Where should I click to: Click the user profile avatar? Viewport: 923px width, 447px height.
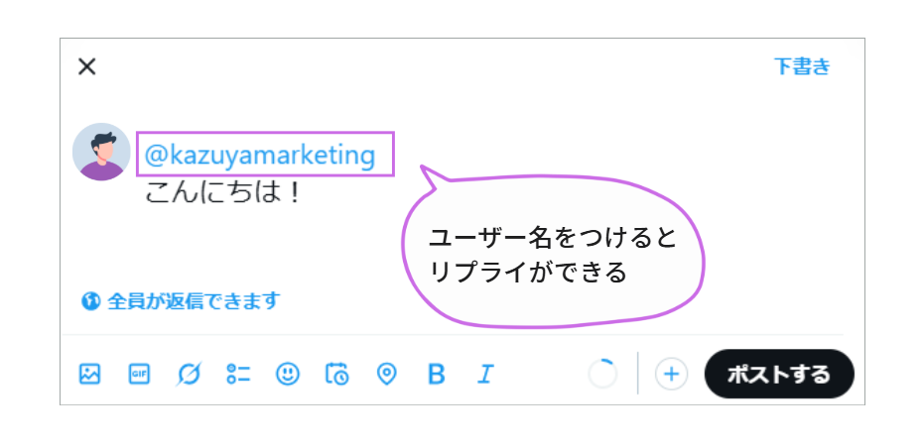[101, 152]
